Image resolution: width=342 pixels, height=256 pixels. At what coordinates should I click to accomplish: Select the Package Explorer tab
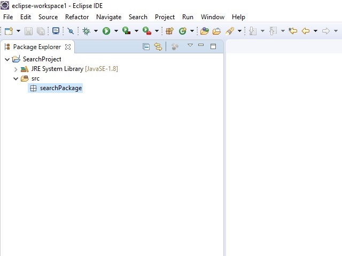37,47
